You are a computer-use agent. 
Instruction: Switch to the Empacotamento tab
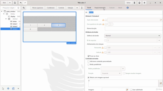point(100,8)
